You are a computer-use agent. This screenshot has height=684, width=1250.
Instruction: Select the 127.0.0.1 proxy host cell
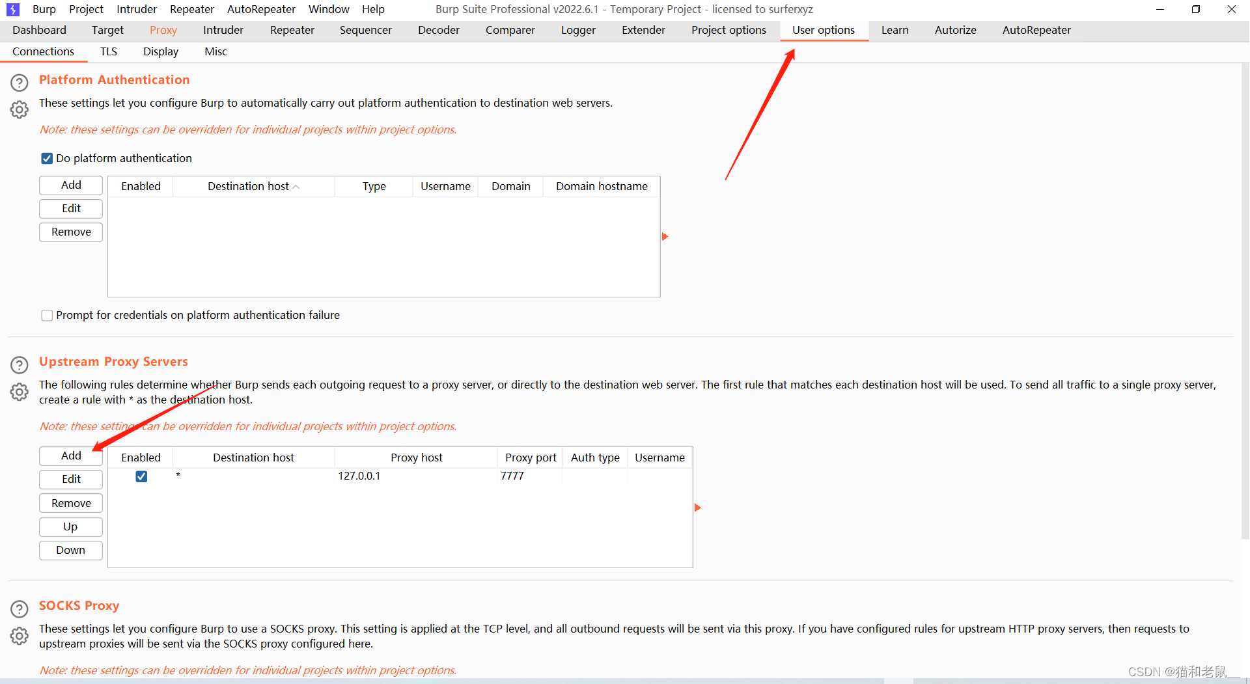pyautogui.click(x=416, y=476)
